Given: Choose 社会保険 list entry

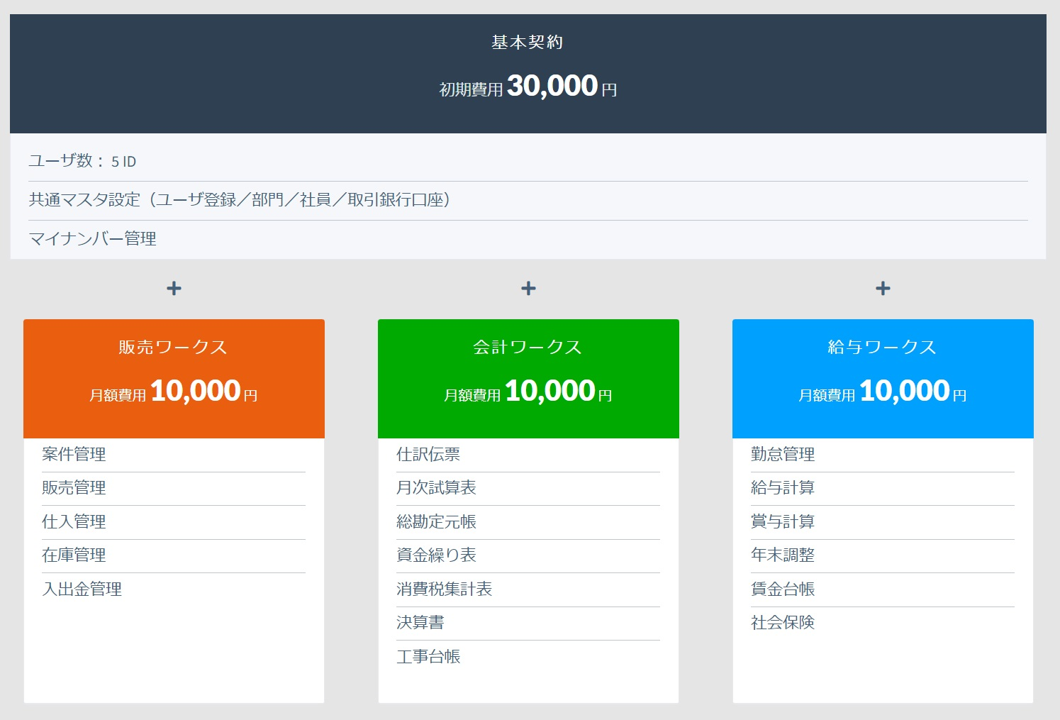Looking at the screenshot, I should (783, 623).
